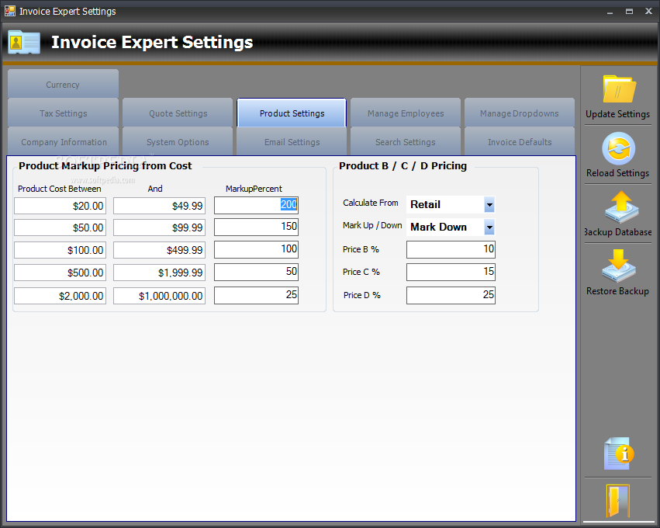
Task: Open the Invoice Defaults tab
Action: (520, 141)
